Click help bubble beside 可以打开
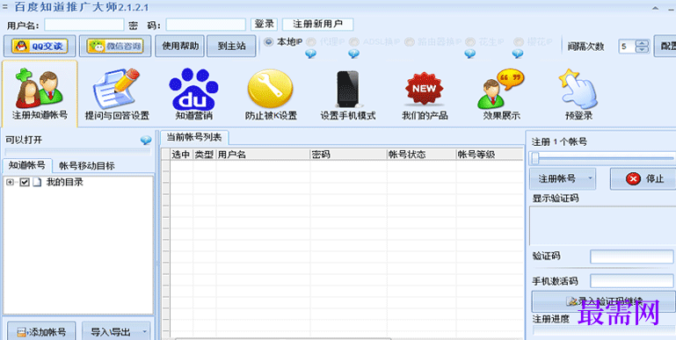676x340 pixels. click(146, 141)
